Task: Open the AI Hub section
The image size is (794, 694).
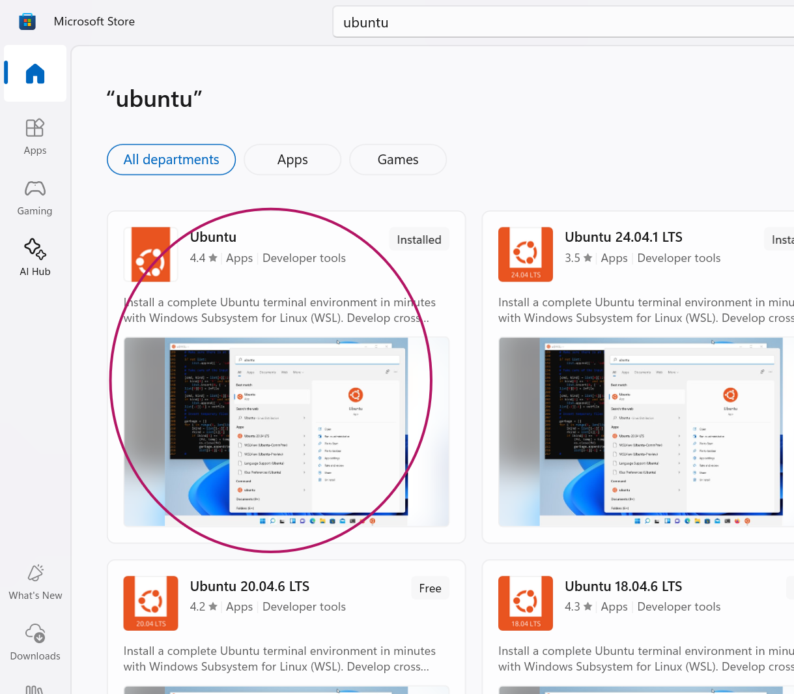Action: [35, 258]
